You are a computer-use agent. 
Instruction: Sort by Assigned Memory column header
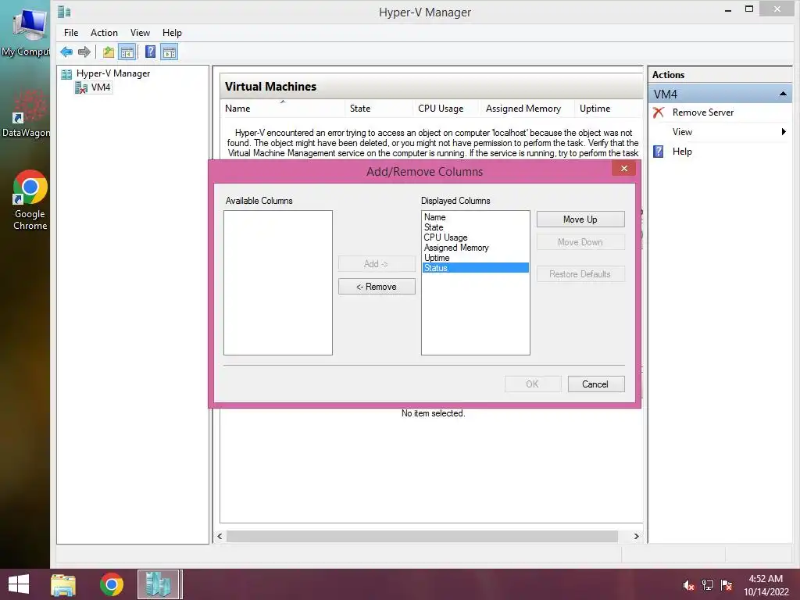[x=527, y=108]
